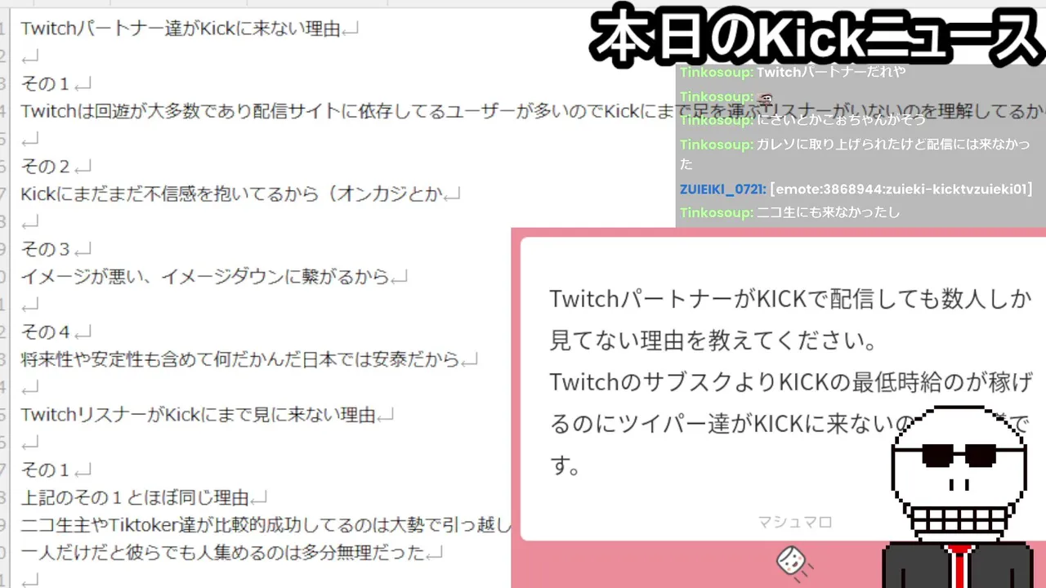Click the line starting ニコ生主やTiktoker達が比較的成功
Viewport: 1046px width, 588px height.
pos(266,525)
